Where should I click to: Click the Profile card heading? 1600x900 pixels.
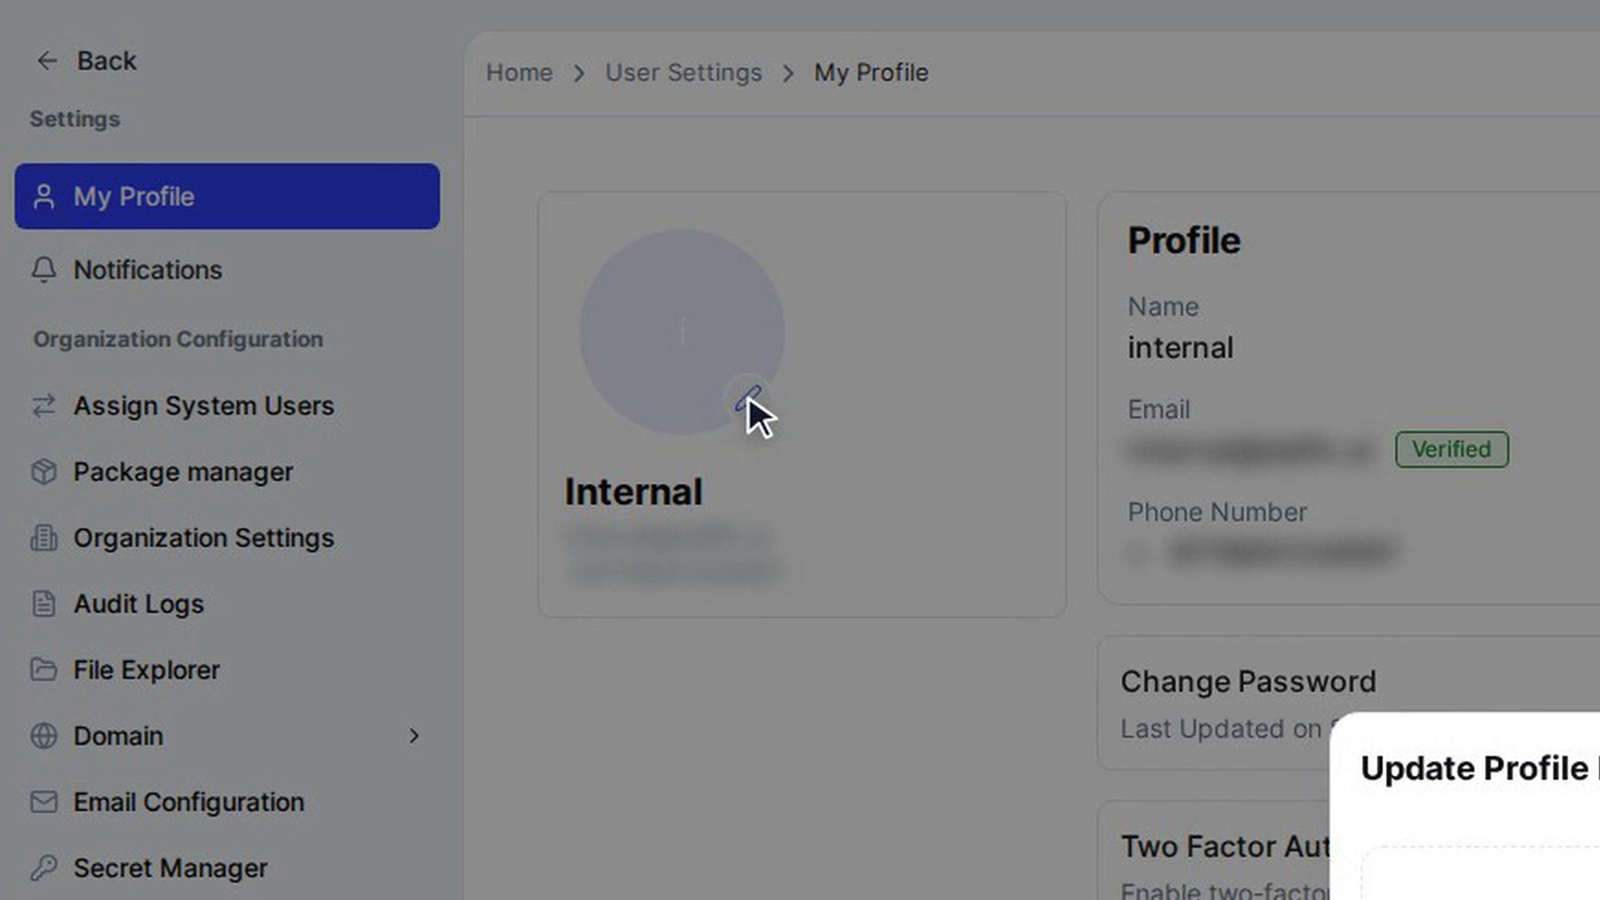click(x=1183, y=241)
